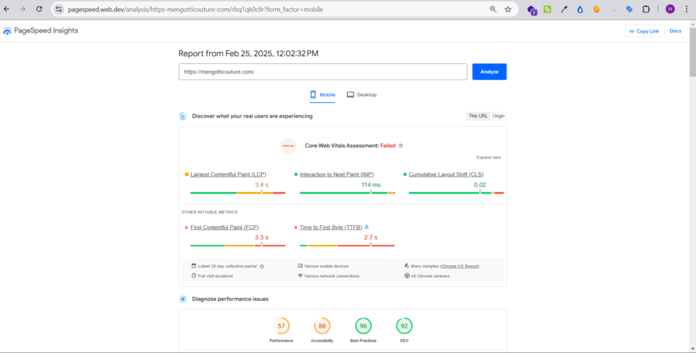The height and width of the screenshot is (353, 696).
Task: Click the INP distribution bar
Action: 347,192
